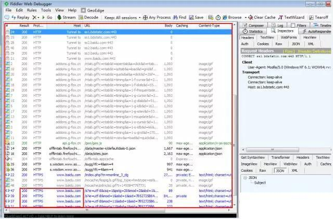
Task: Select session 28 tunnel to ss2.baidu.com row
Action: [x=118, y=43]
